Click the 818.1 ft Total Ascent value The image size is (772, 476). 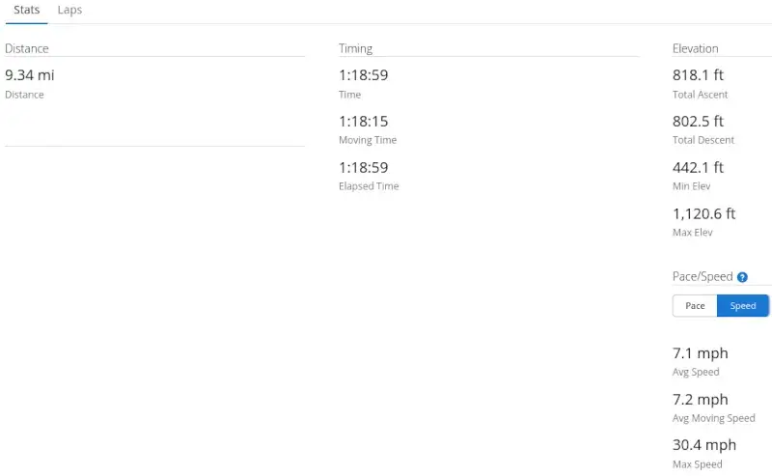click(x=698, y=75)
